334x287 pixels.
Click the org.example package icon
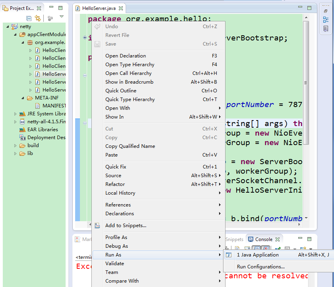pos(30,42)
